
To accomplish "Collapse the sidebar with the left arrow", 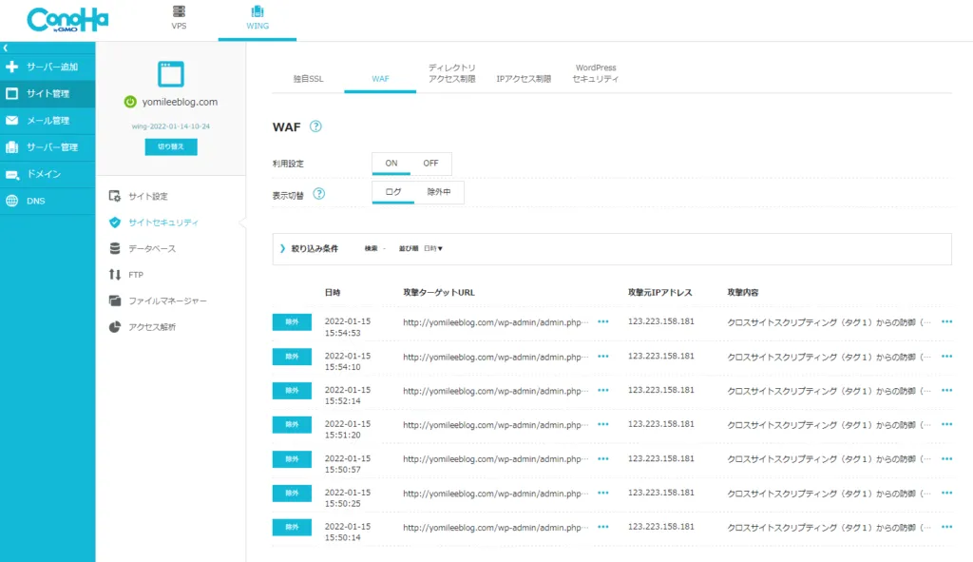I will (6, 48).
